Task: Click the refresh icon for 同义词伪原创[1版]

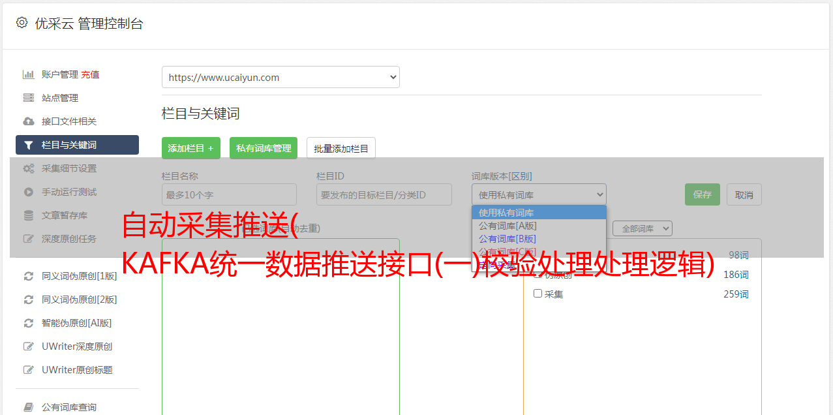Action: [x=29, y=276]
